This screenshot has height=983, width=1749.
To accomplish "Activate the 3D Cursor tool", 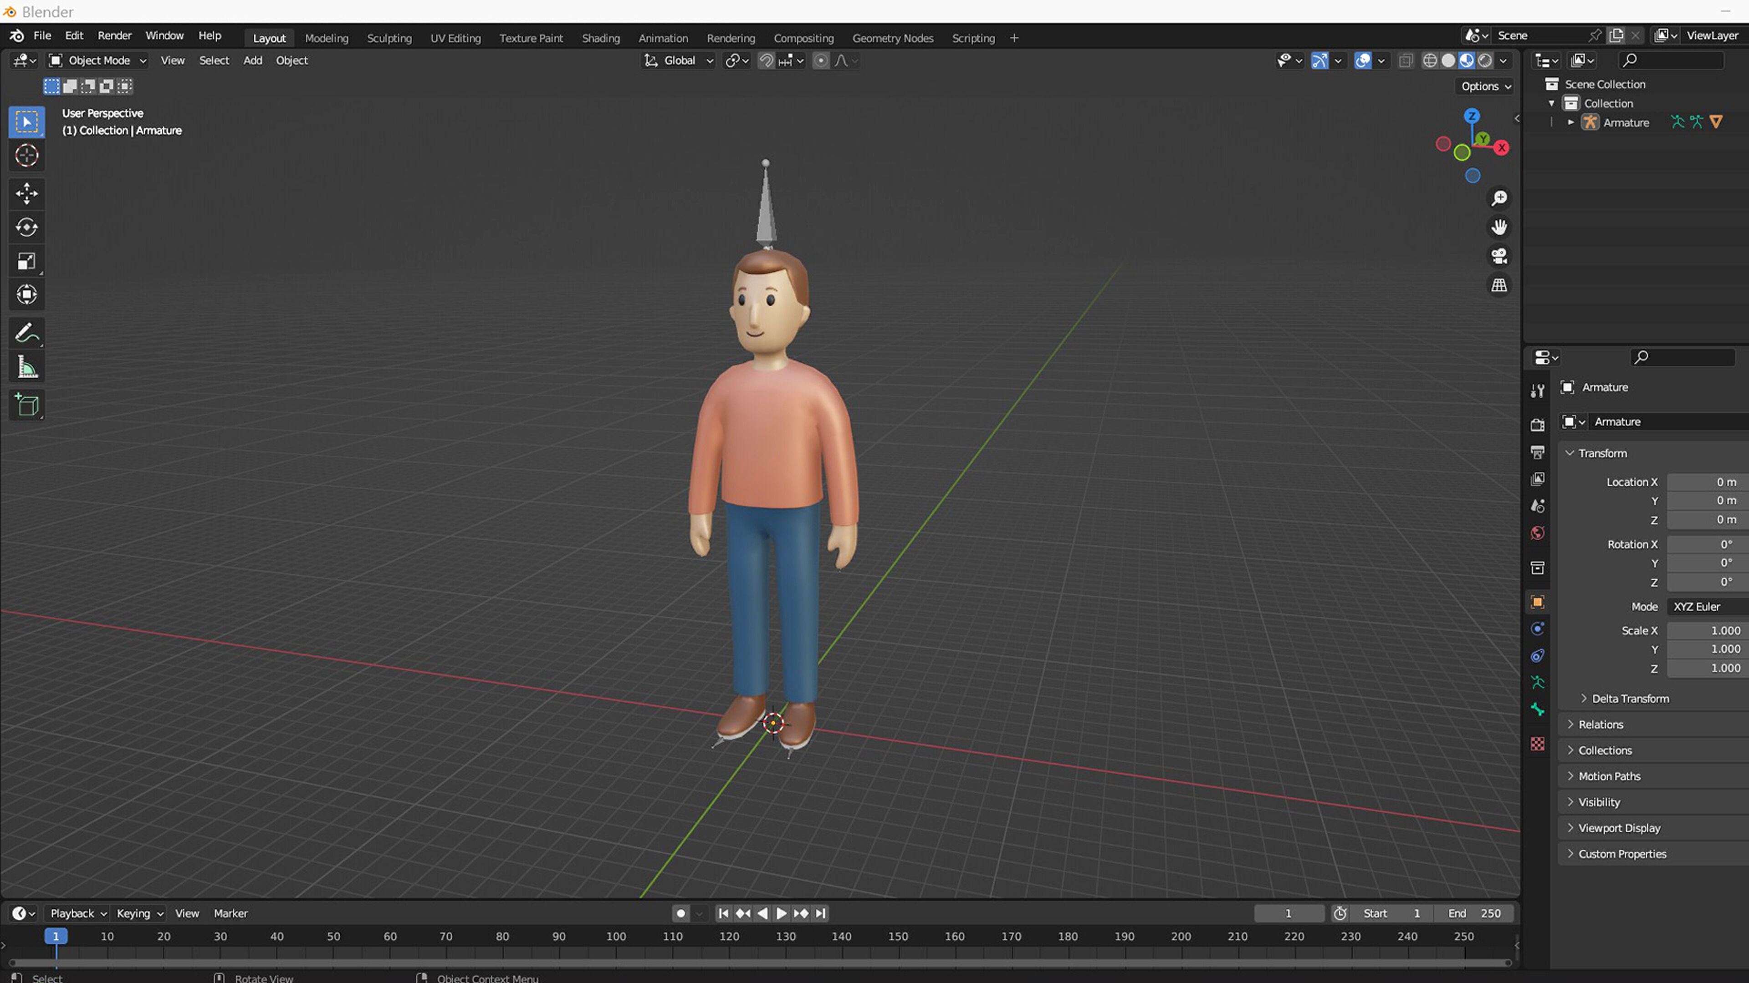I will coord(26,156).
